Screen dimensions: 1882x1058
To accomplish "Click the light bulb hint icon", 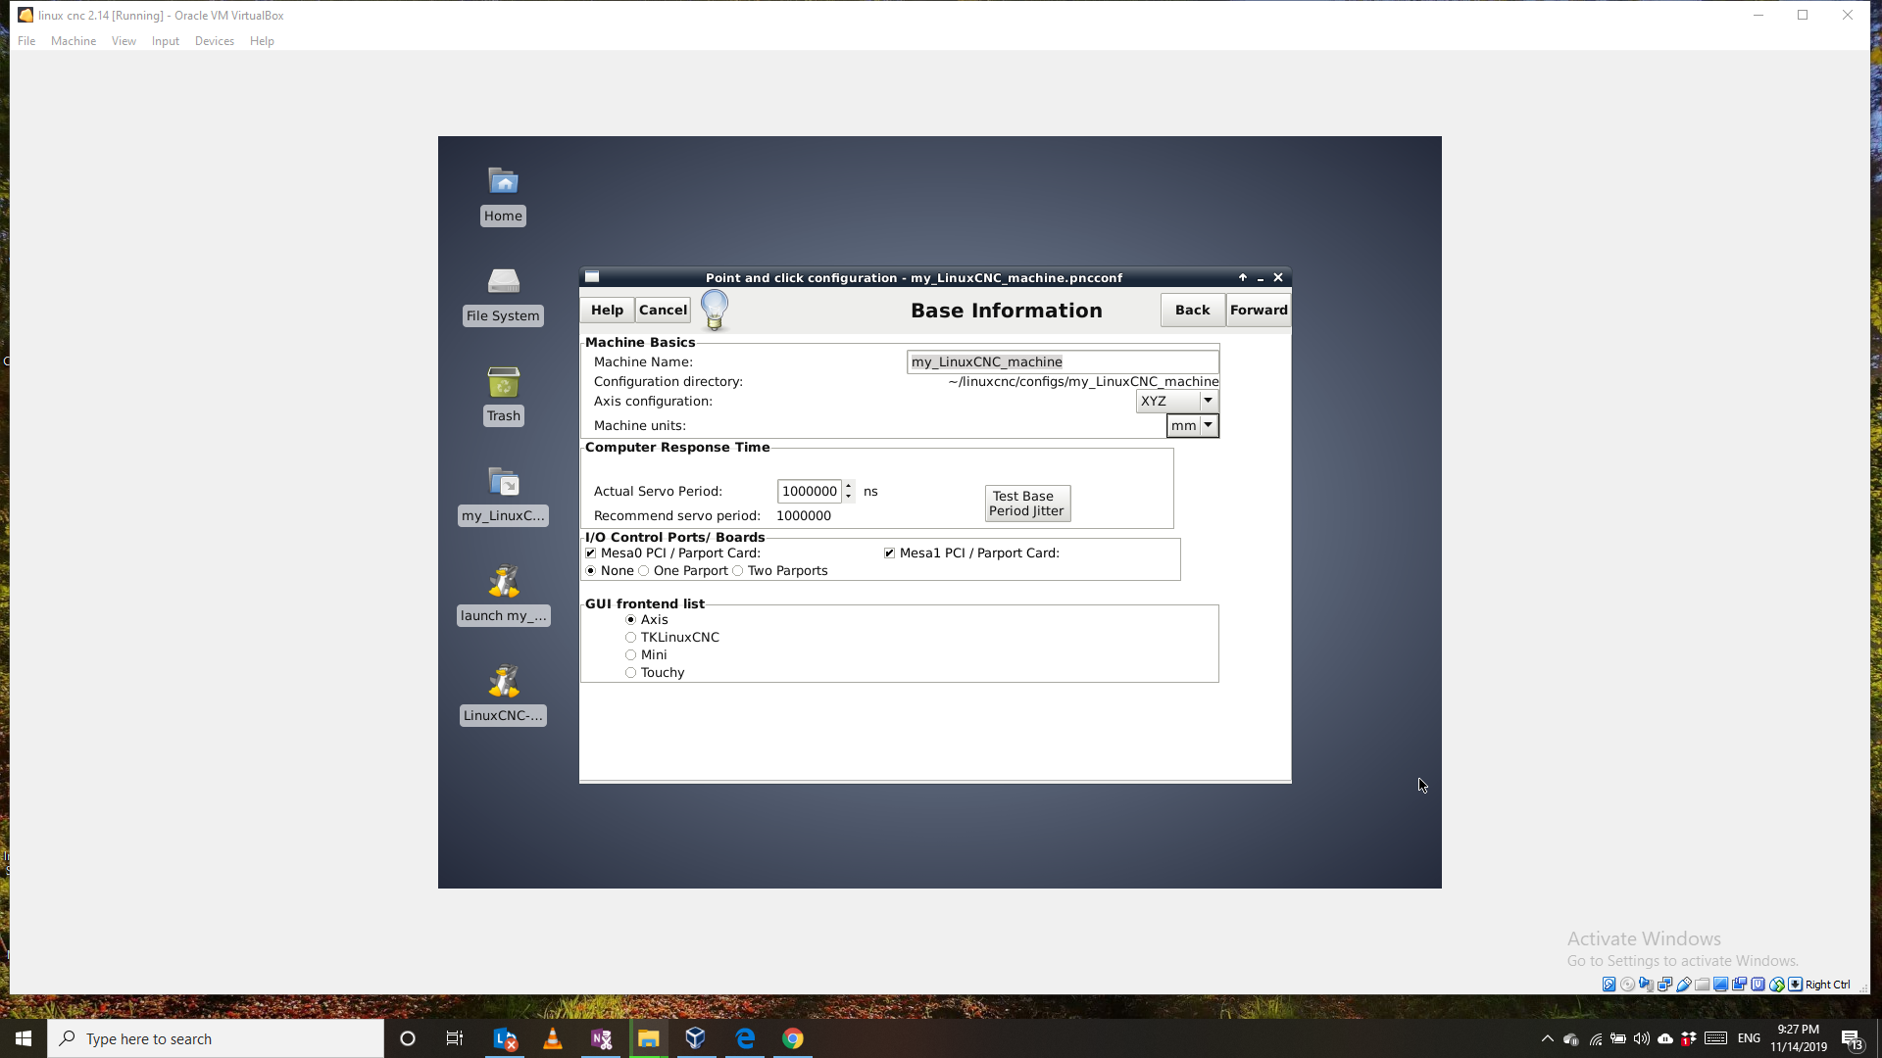I will [715, 310].
